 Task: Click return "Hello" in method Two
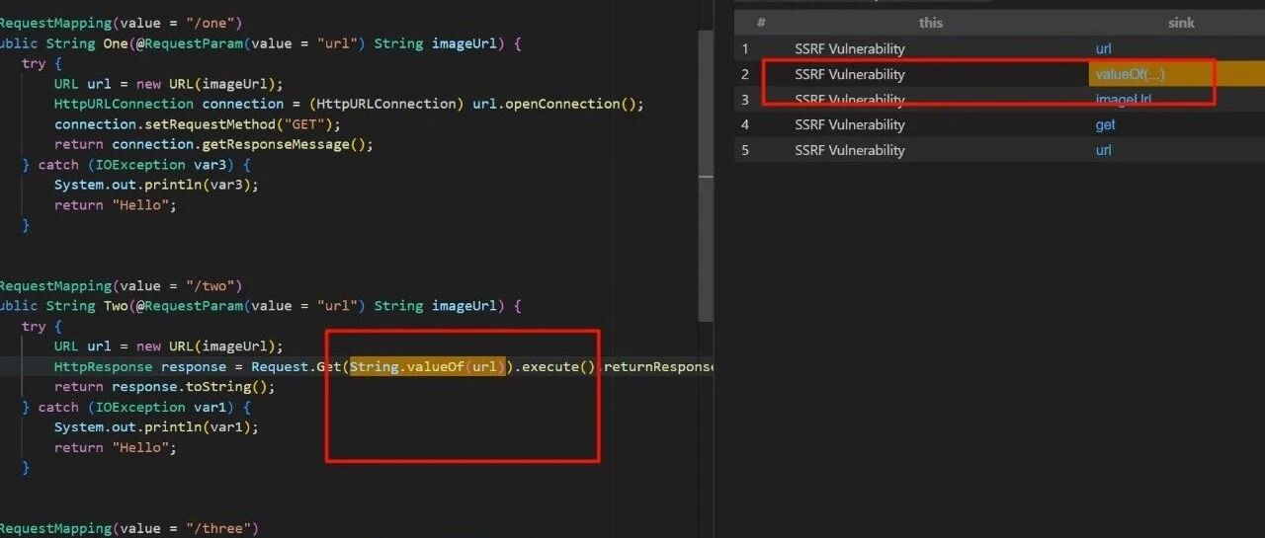115,448
